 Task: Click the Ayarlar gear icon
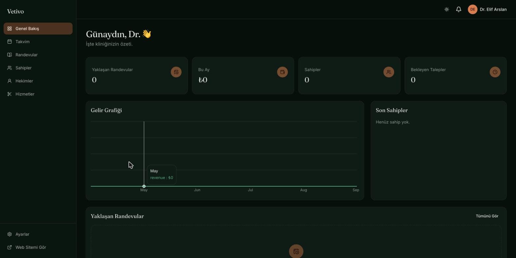[x=10, y=234]
